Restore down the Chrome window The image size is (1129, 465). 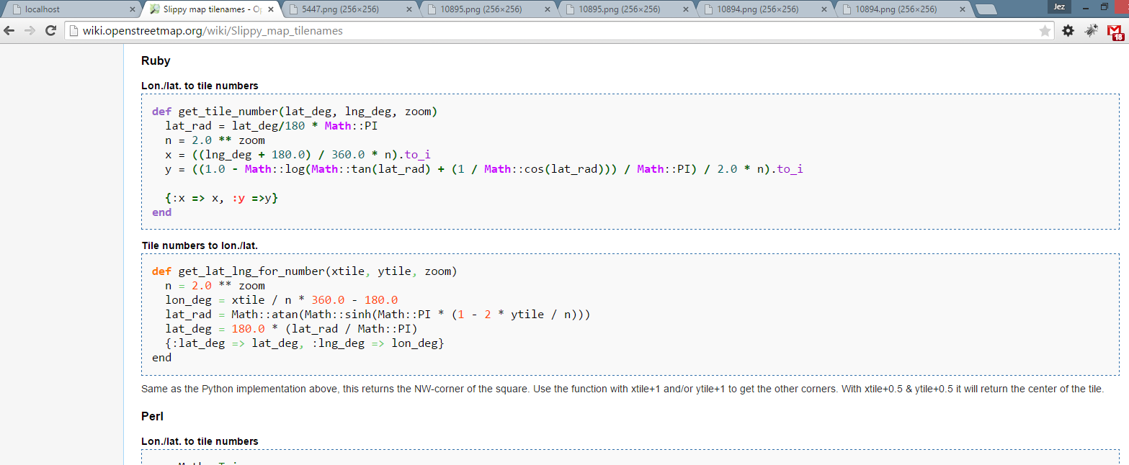coord(1104,6)
